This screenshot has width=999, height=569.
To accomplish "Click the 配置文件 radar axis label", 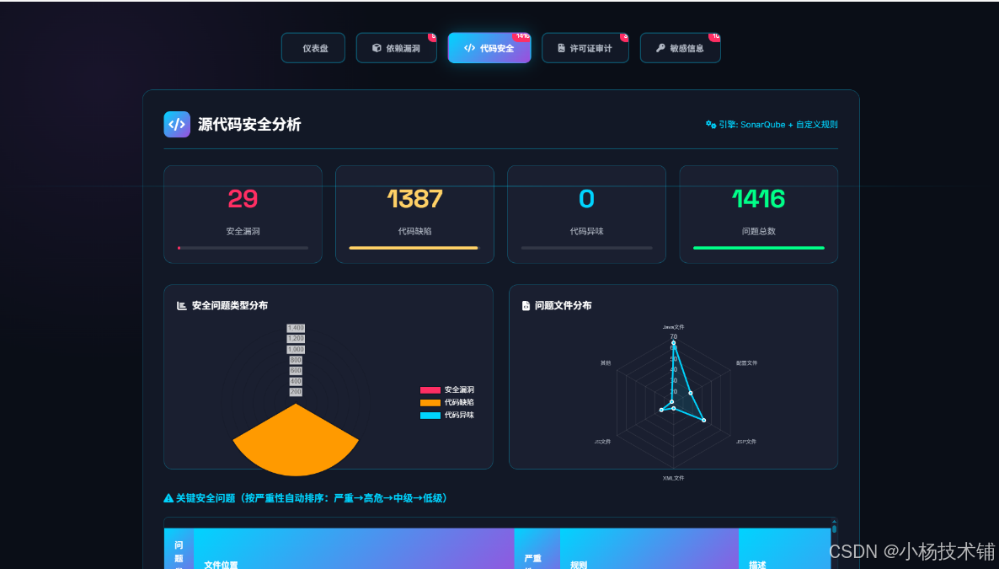I will point(746,363).
